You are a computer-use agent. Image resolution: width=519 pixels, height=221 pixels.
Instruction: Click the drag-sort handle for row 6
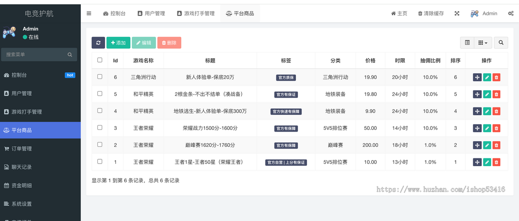pyautogui.click(x=477, y=77)
